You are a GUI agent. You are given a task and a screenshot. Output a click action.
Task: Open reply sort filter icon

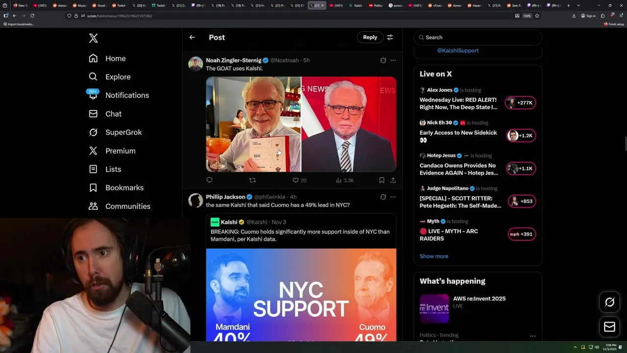point(390,37)
